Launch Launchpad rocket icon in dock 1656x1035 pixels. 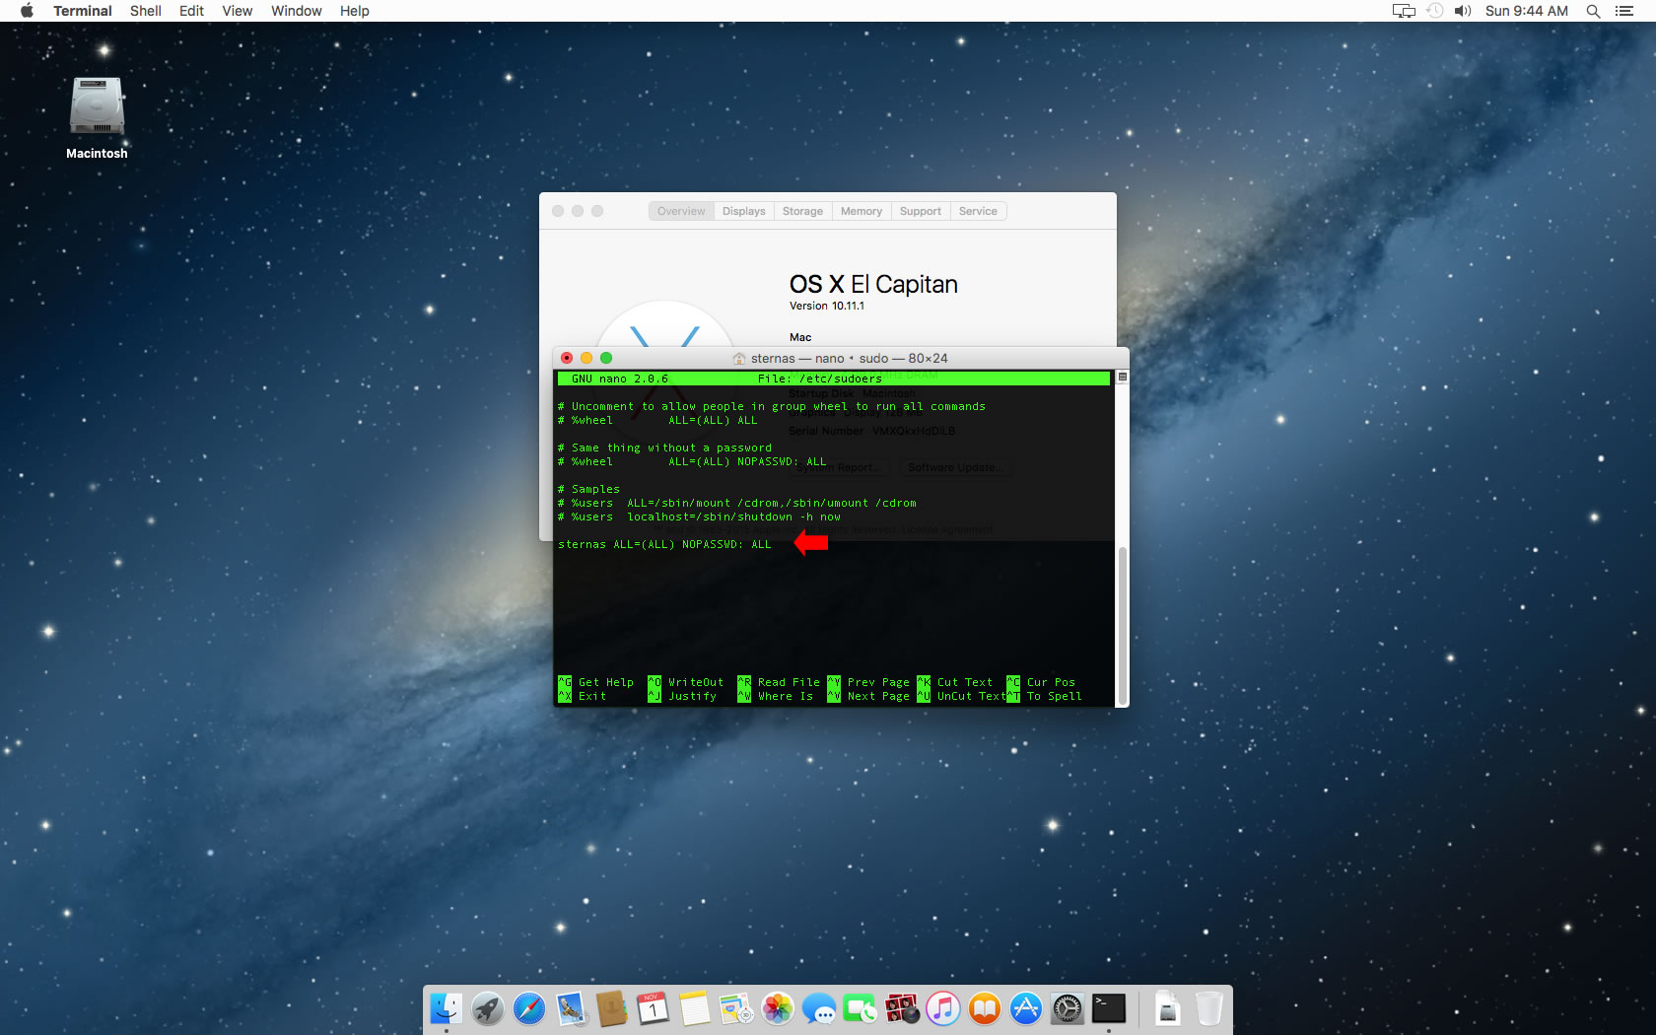[x=488, y=1008]
